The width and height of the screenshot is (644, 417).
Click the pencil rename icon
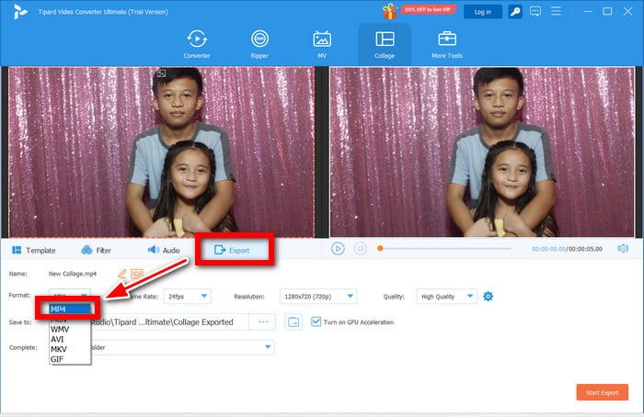pos(121,274)
